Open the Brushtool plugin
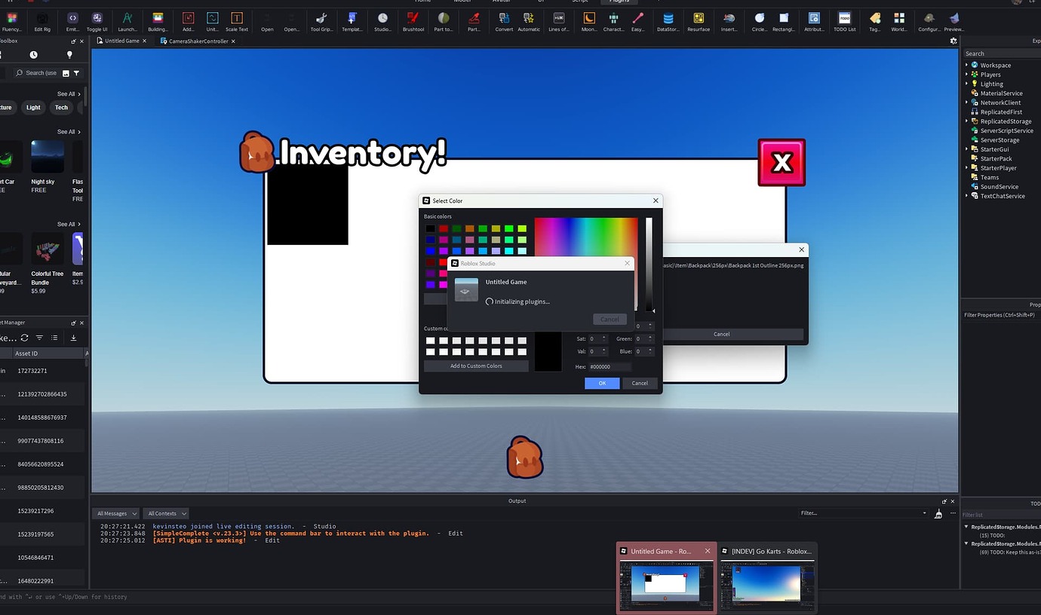 413,21
